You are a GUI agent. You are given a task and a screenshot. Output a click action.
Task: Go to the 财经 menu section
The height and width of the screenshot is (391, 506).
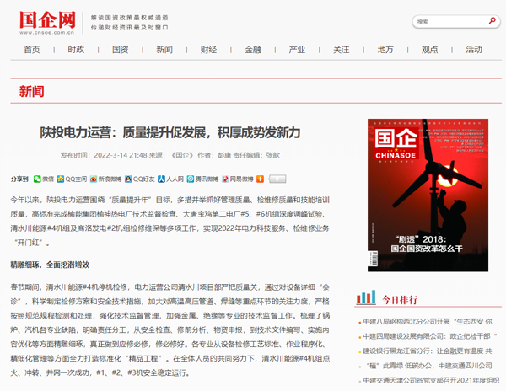click(208, 50)
